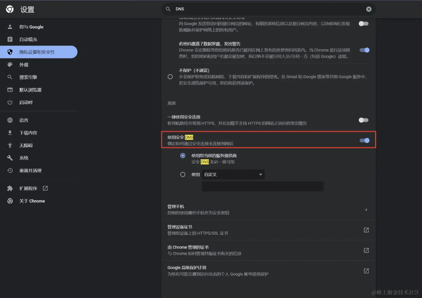Open the 您与 Google settings section
The image size is (422, 298).
pos(39,27)
